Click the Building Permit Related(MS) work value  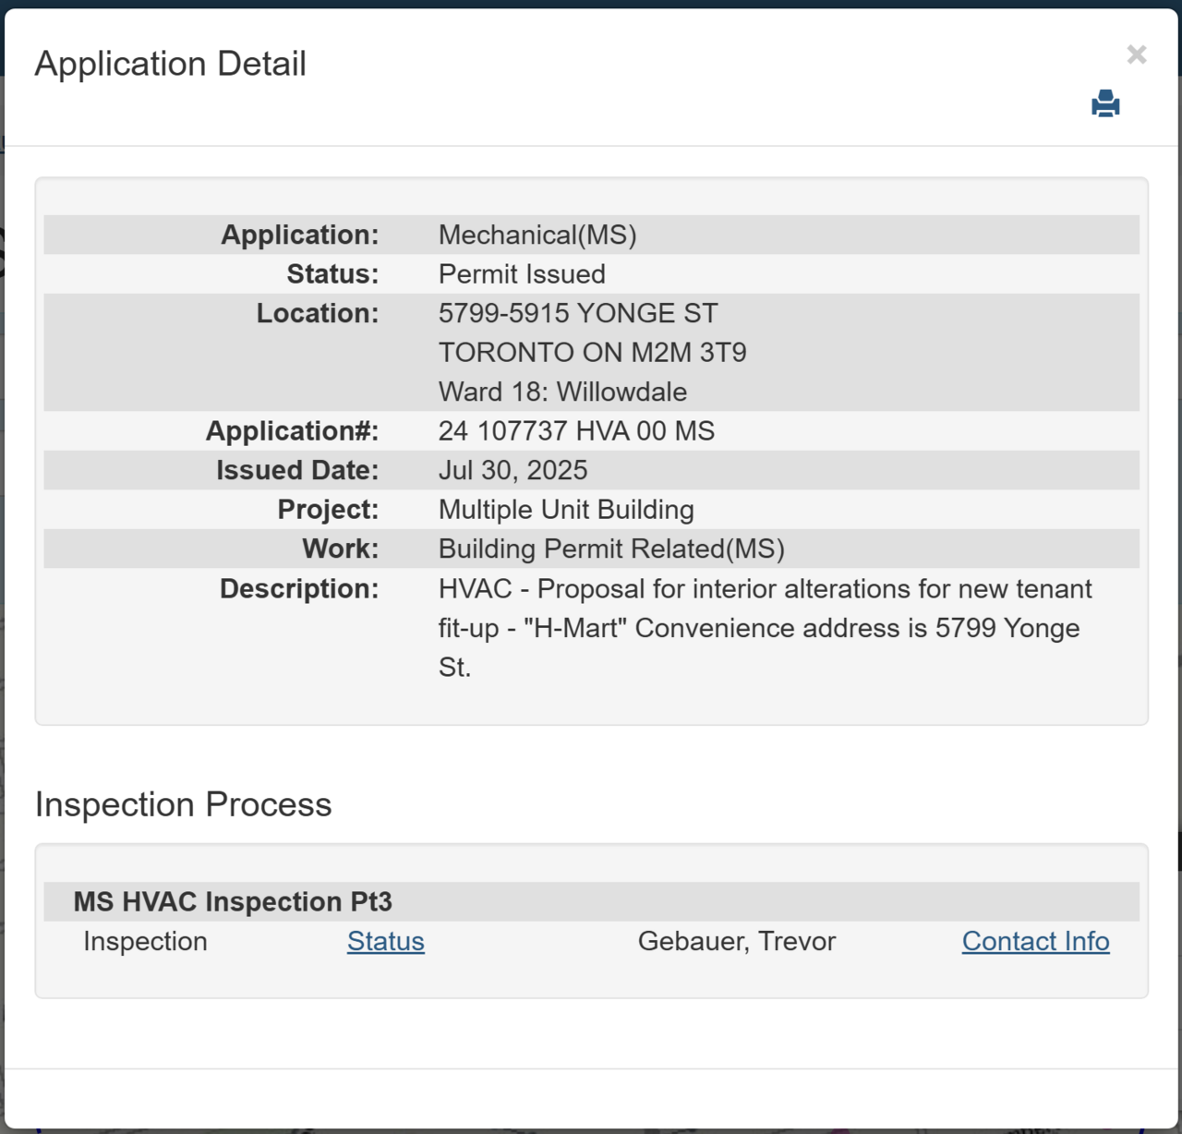[x=611, y=549]
